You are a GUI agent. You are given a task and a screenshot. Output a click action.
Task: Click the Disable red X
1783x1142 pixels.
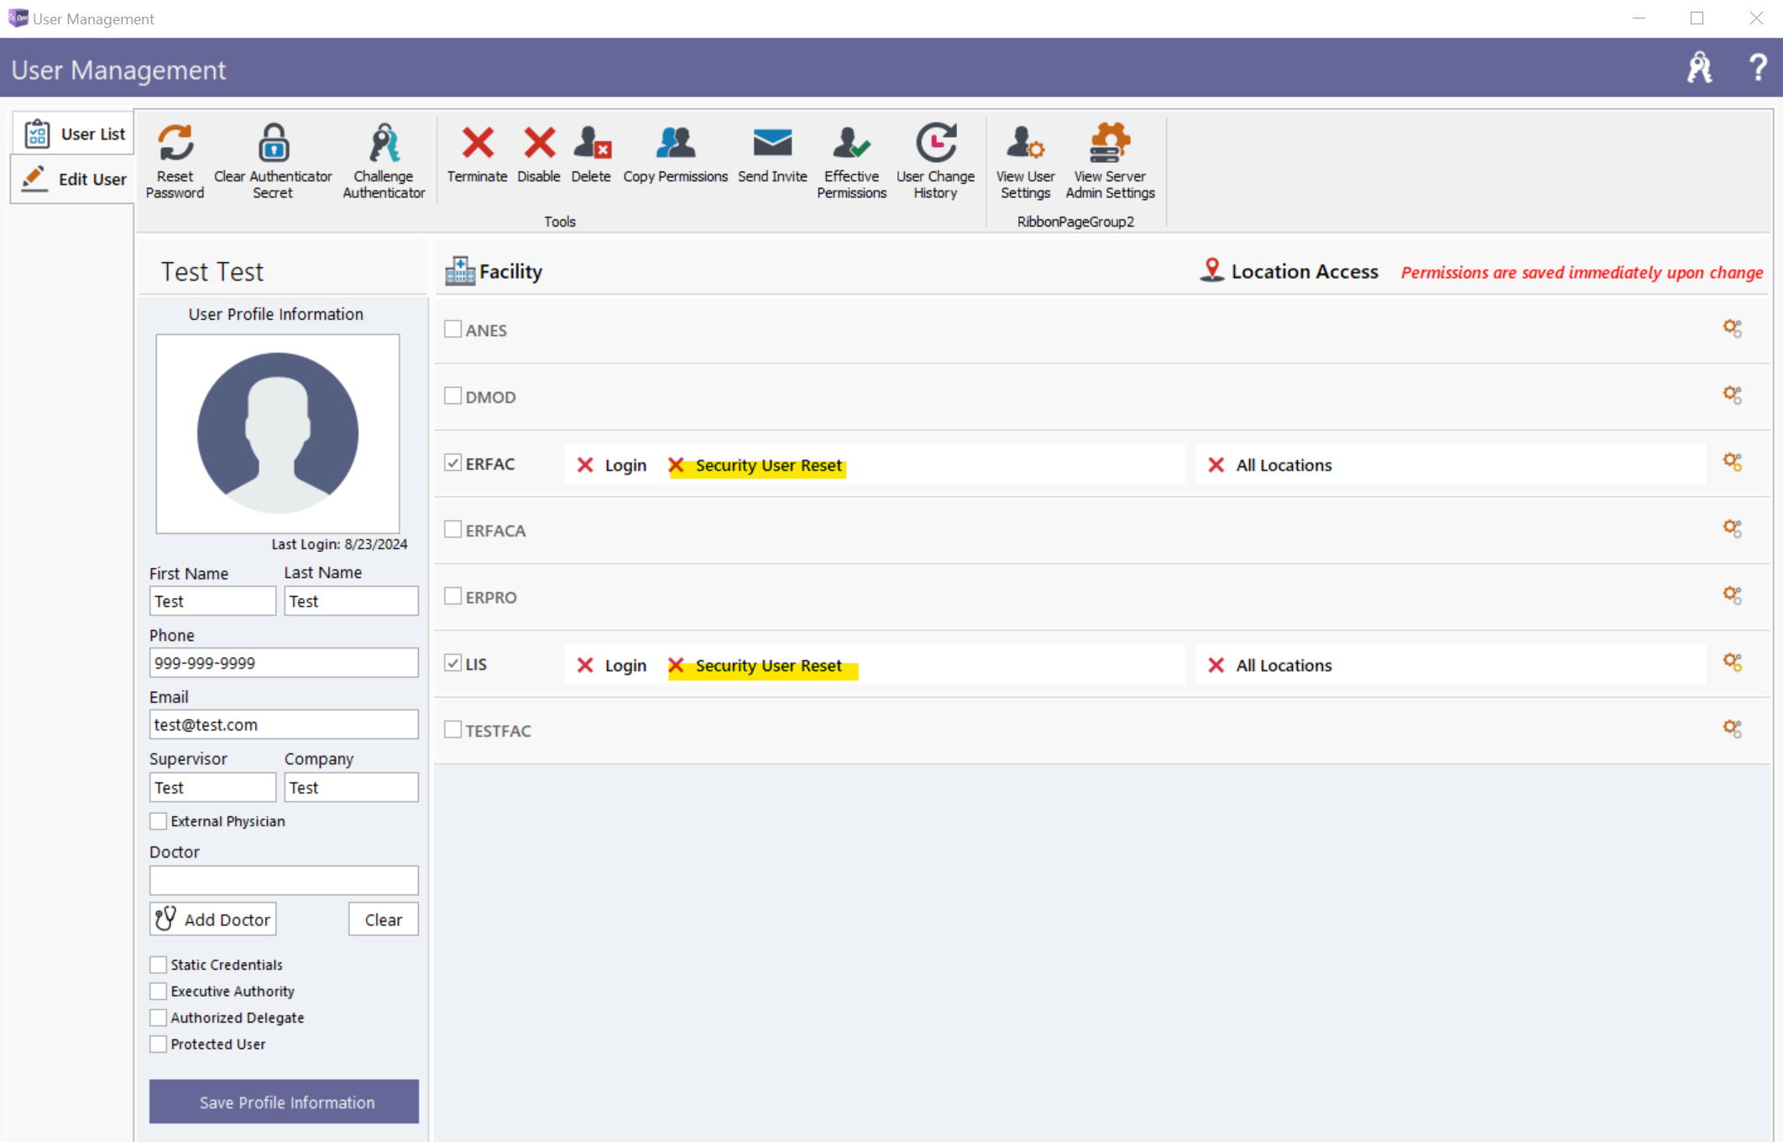(x=539, y=143)
